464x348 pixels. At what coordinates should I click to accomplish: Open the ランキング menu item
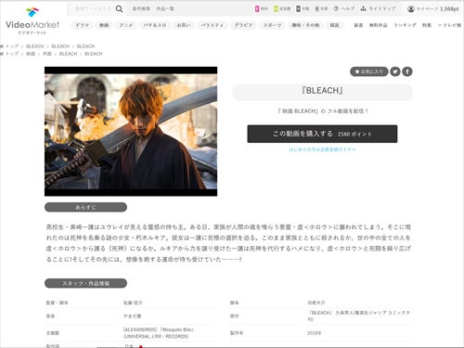[405, 25]
